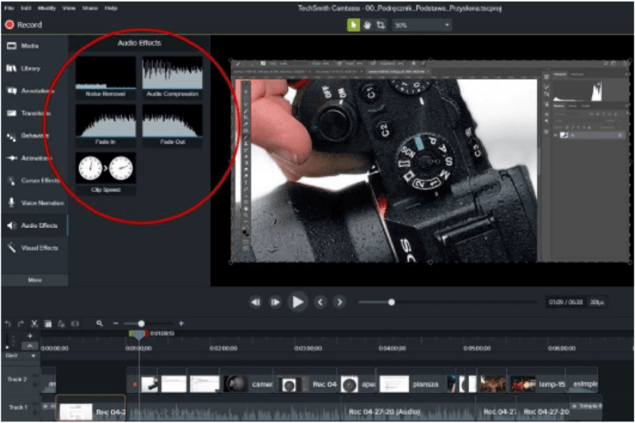
Task: Paste using timeline paste icon
Action: 61,324
